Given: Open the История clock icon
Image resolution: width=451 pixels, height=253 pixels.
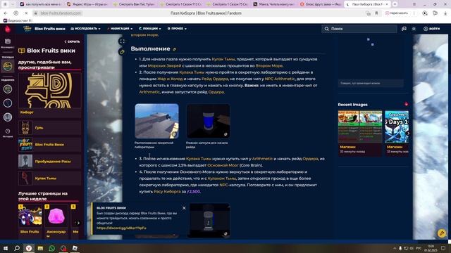Looking at the screenshot, I should tap(8, 132).
